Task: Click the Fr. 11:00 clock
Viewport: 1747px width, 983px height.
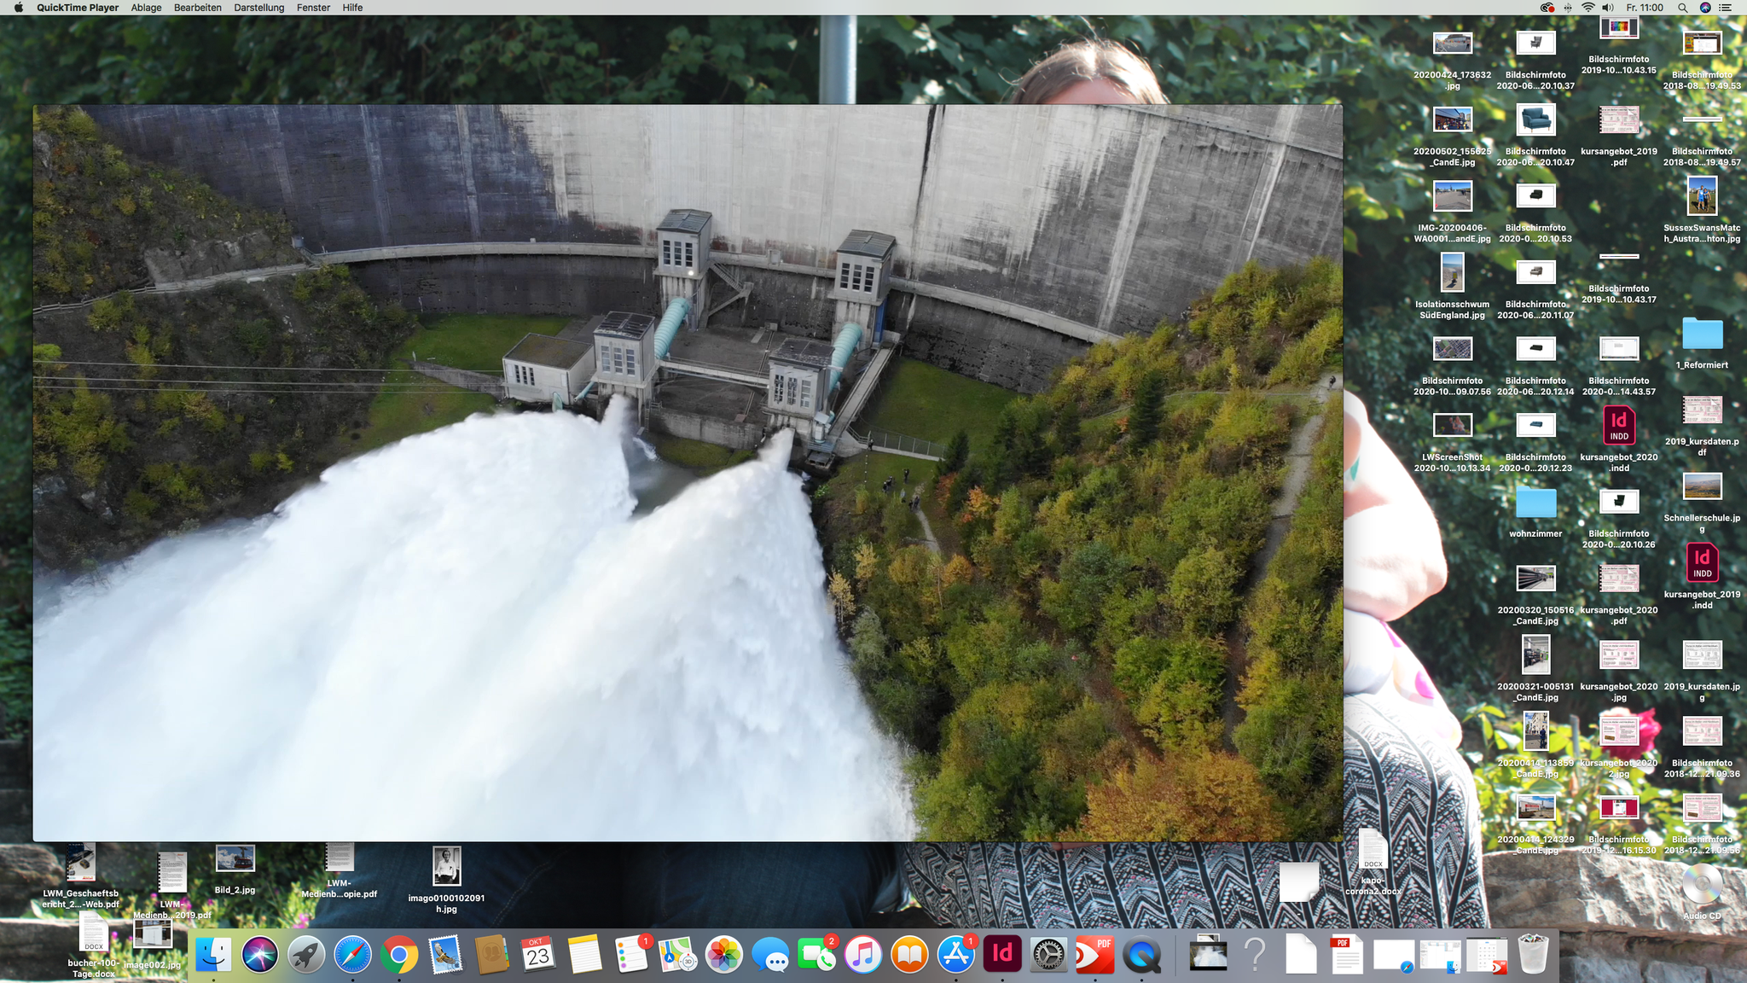Action: [x=1645, y=8]
